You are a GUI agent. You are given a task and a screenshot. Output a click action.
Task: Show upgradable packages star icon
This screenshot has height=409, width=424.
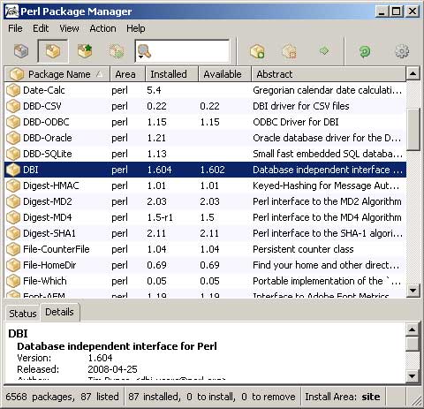pyautogui.click(x=85, y=51)
